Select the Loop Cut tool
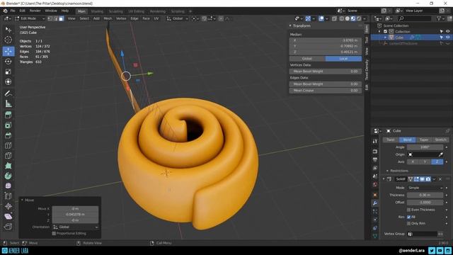This screenshot has height=255, width=453. pyautogui.click(x=8, y=145)
